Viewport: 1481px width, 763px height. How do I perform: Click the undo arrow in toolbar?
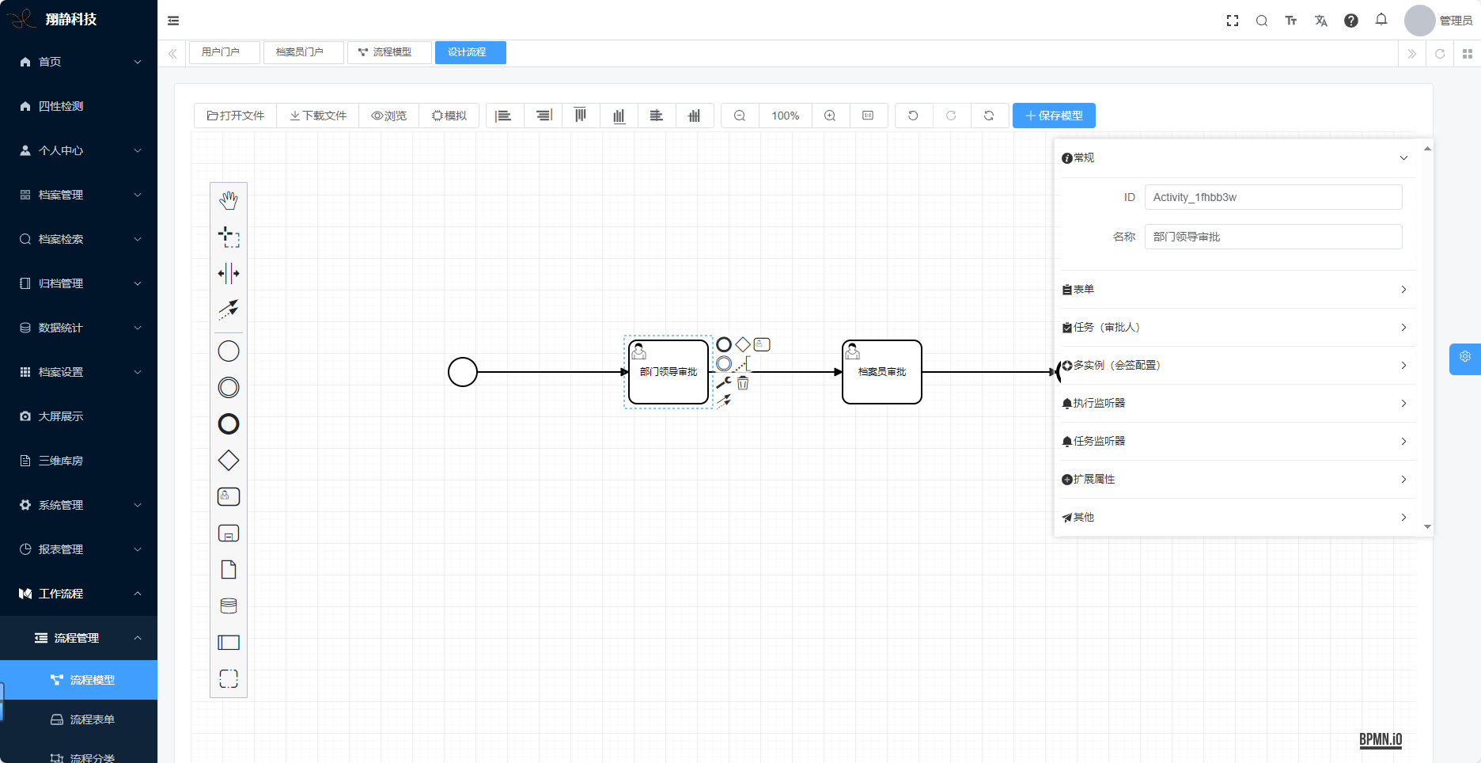click(x=913, y=116)
